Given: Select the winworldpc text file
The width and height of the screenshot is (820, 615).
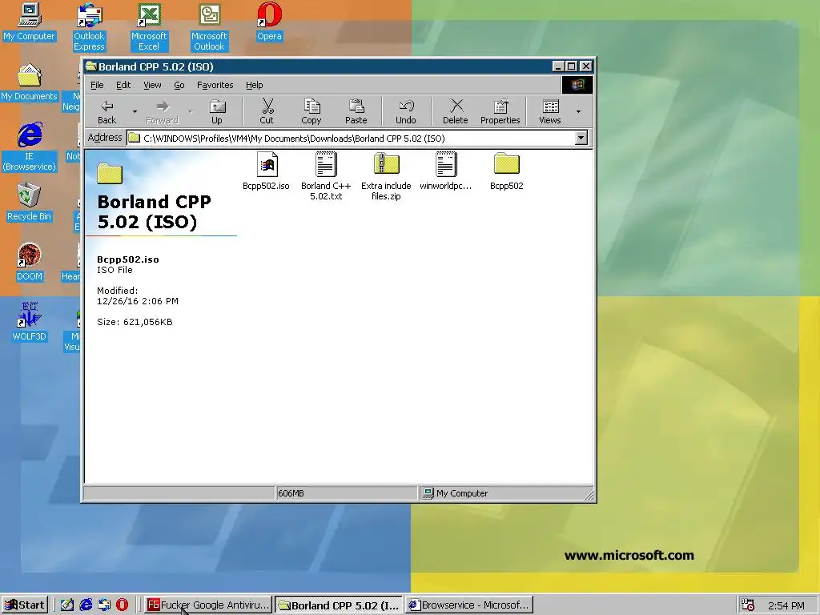Looking at the screenshot, I should pos(446,171).
